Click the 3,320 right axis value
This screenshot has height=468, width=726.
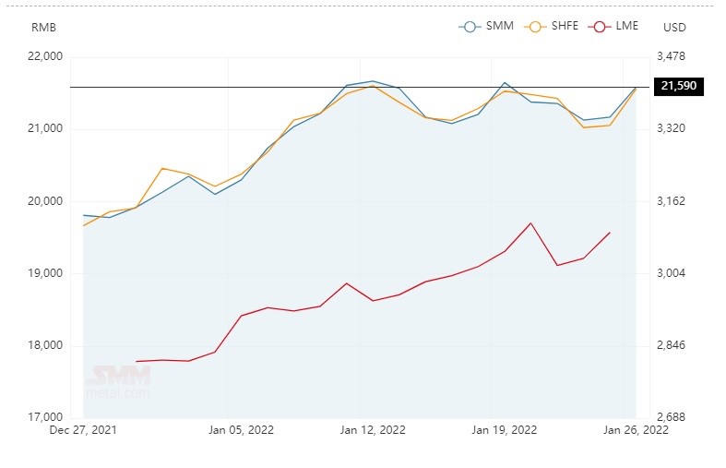(x=671, y=128)
